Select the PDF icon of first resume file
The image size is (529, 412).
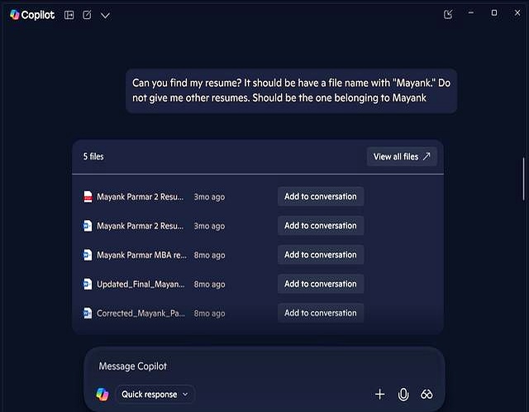[88, 197]
